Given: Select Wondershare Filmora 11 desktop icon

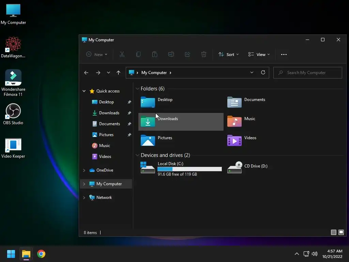Looking at the screenshot, I should [x=13, y=83].
